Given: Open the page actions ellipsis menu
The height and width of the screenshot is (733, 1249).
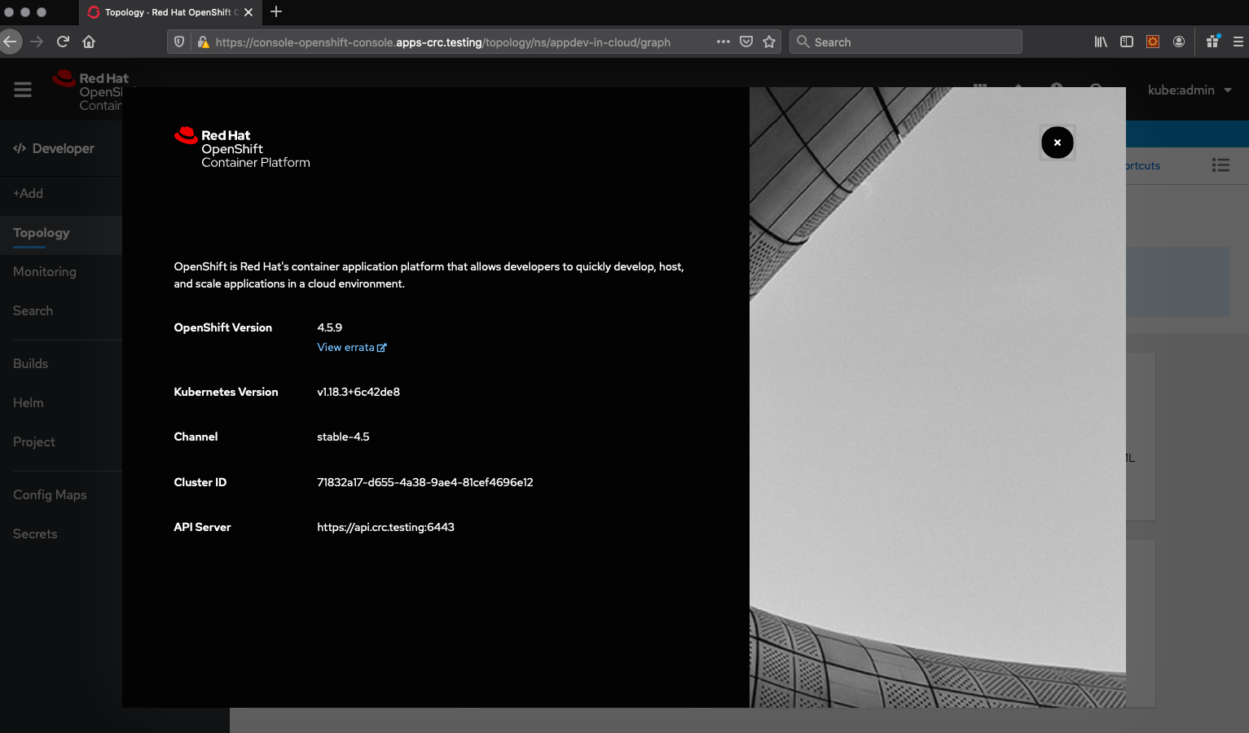Looking at the screenshot, I should (x=723, y=42).
